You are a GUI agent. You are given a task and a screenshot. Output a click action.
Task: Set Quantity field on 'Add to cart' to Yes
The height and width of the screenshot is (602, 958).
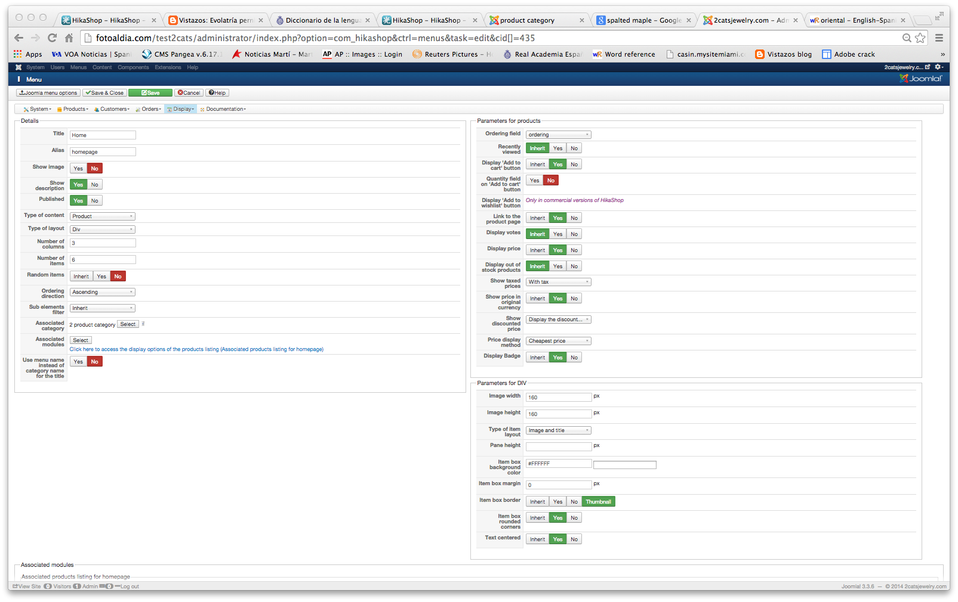tap(534, 181)
